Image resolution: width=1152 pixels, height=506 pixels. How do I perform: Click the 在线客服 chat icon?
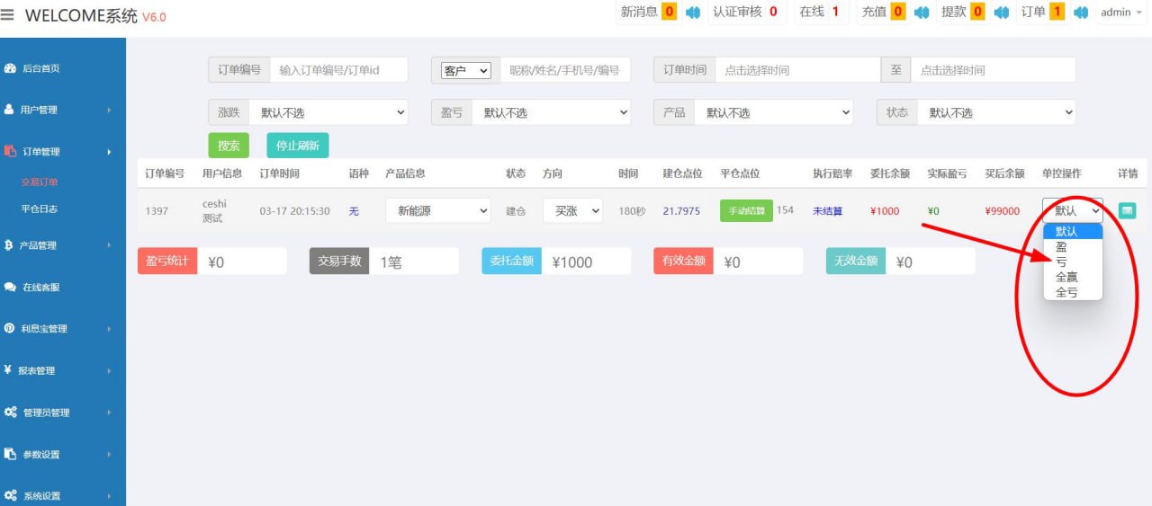pyautogui.click(x=11, y=287)
